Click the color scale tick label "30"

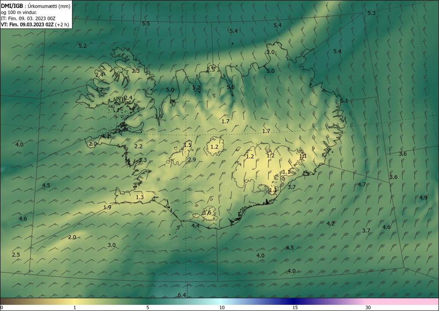[368, 307]
